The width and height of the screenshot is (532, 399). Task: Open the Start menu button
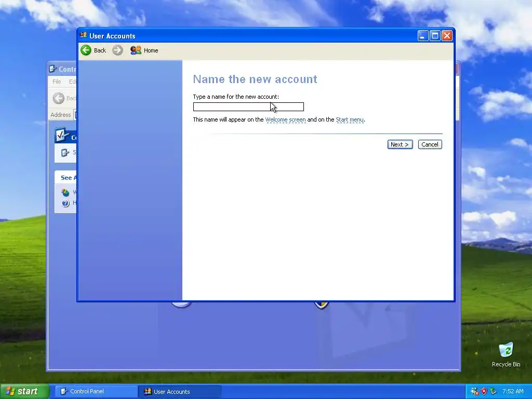click(24, 391)
